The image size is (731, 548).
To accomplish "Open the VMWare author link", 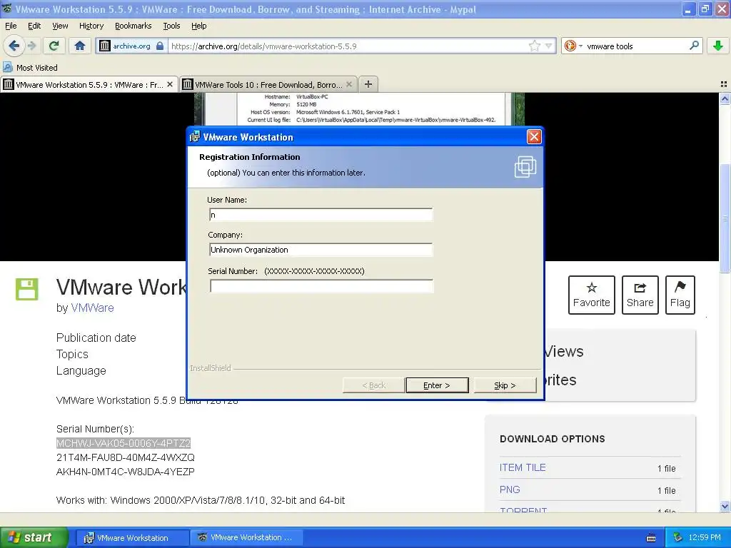I will [92, 308].
